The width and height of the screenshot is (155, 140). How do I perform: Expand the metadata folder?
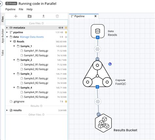coord(7,28)
